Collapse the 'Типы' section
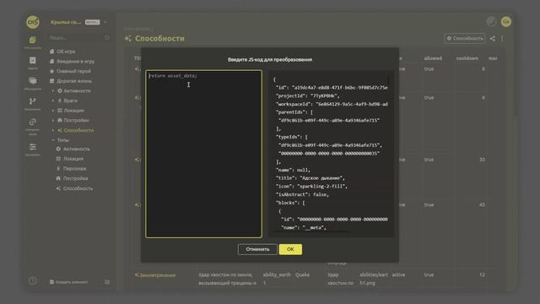The image size is (540, 304). [x=53, y=140]
